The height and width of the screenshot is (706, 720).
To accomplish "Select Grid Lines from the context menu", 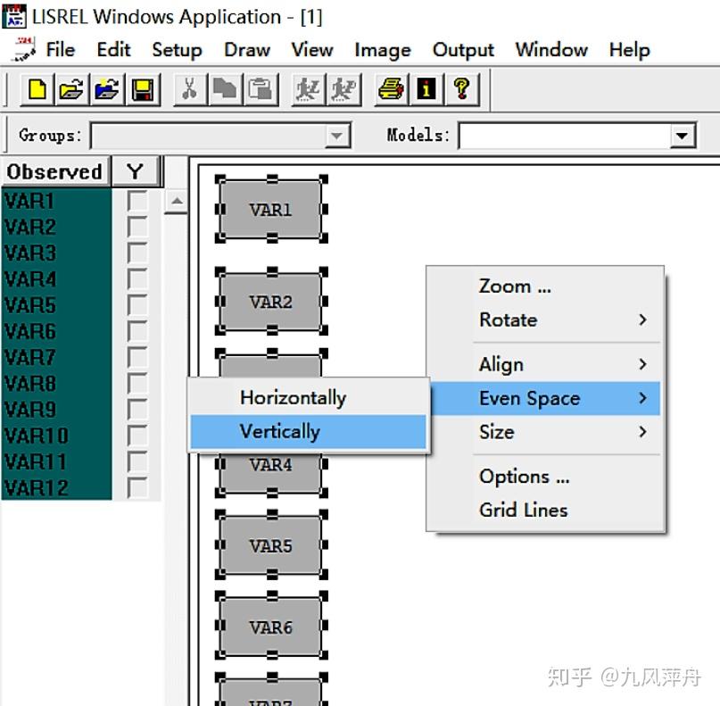I will tap(524, 510).
